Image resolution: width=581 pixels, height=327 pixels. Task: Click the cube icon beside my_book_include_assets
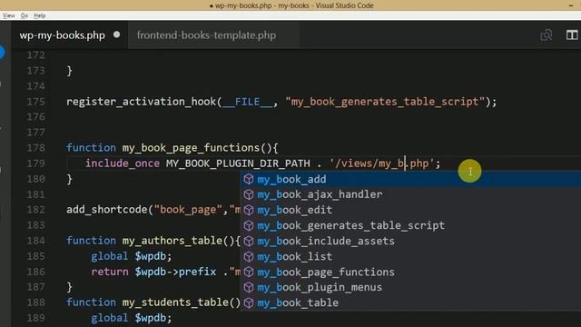[x=249, y=241]
